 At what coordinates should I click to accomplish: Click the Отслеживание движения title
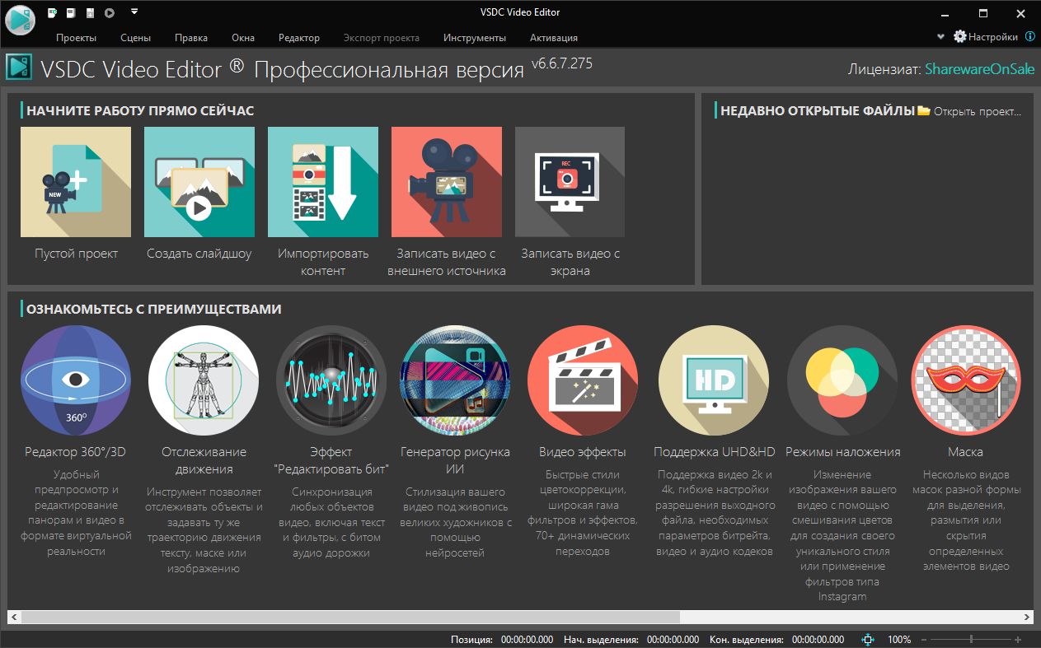click(x=204, y=460)
